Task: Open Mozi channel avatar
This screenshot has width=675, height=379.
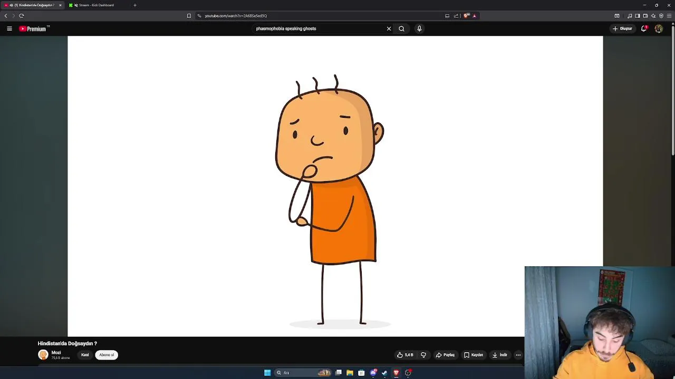Action: click(43, 355)
